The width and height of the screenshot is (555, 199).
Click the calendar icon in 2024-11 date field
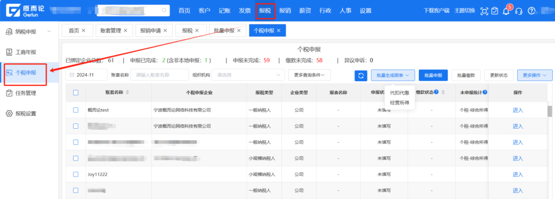[72, 75]
